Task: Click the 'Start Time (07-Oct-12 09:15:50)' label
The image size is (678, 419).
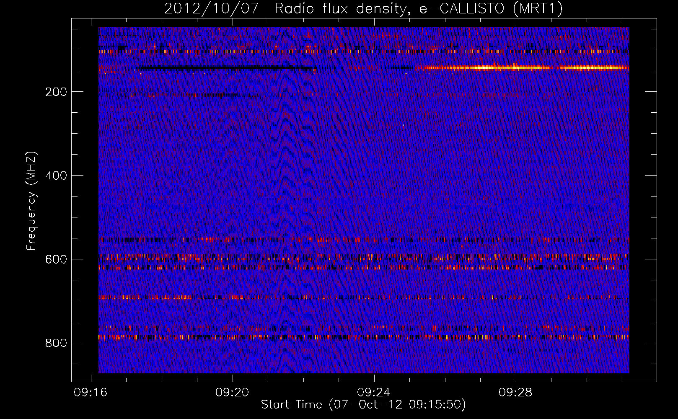Action: pos(363,405)
